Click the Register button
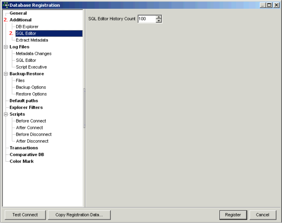Image resolution: width=282 pixels, height=223 pixels. click(x=233, y=215)
